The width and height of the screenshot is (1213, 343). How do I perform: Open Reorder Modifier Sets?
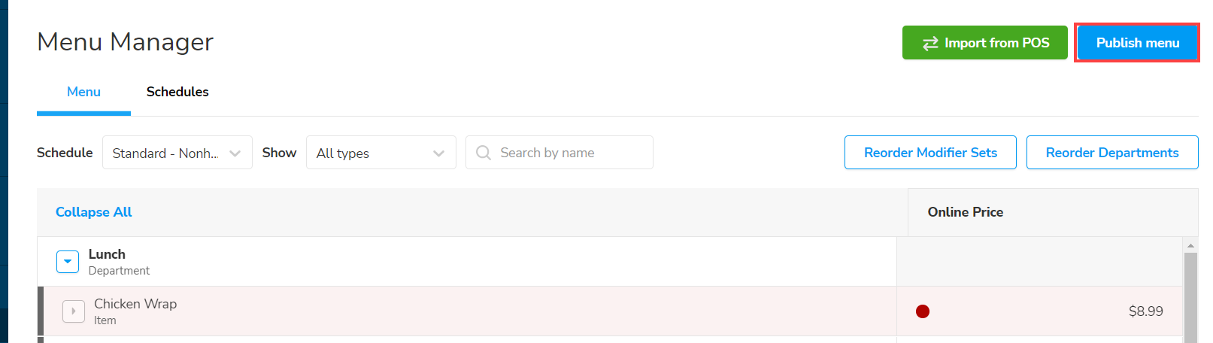[x=929, y=153]
